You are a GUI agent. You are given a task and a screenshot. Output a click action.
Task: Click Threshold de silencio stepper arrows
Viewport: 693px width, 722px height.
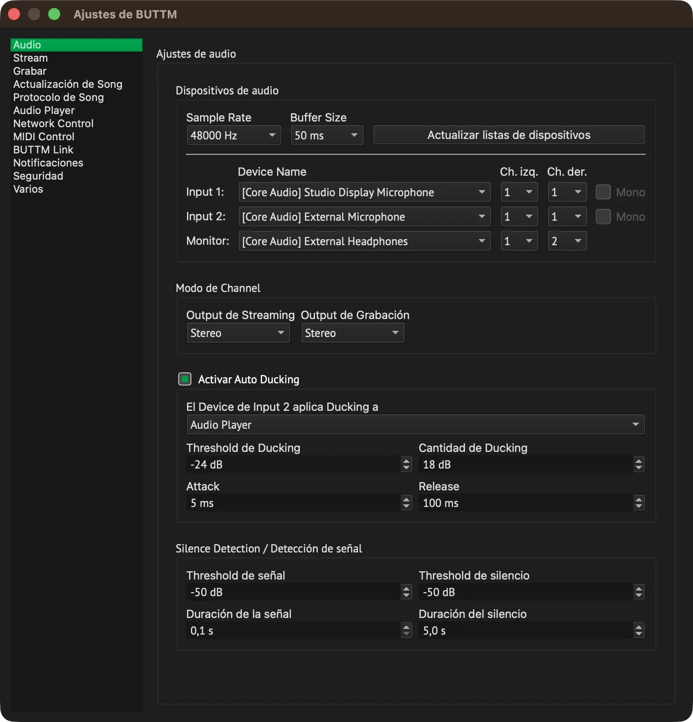[x=639, y=592]
